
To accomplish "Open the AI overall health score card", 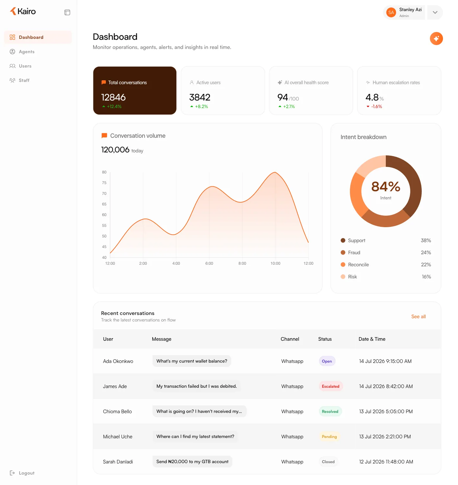I will pos(311,90).
